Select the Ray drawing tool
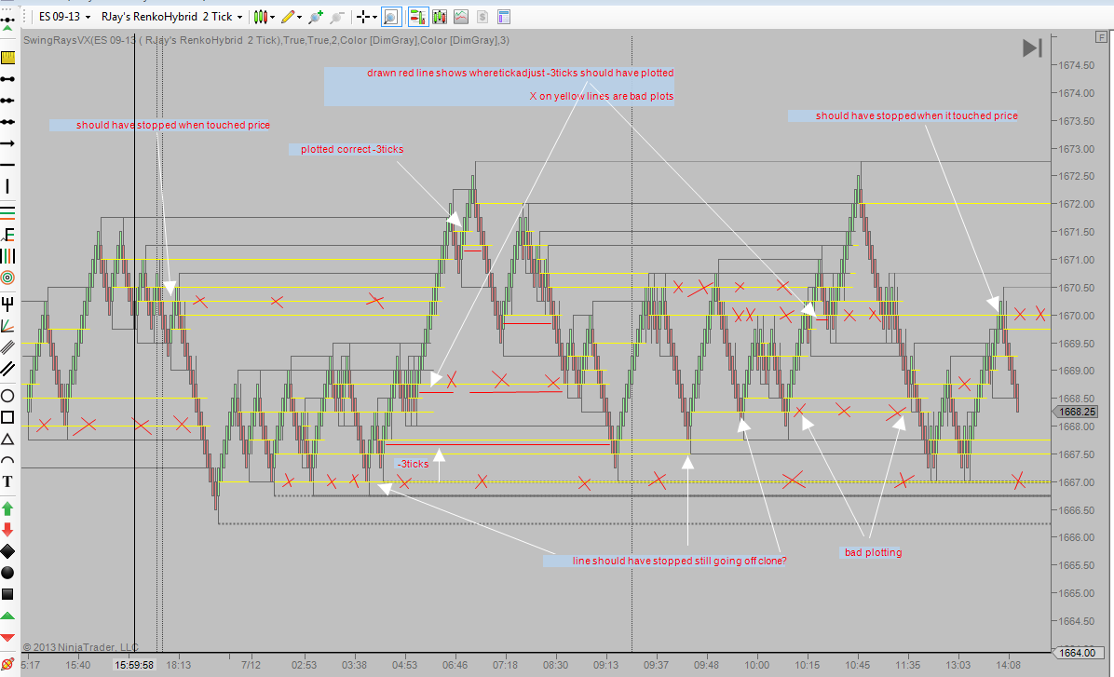 pyautogui.click(x=7, y=101)
